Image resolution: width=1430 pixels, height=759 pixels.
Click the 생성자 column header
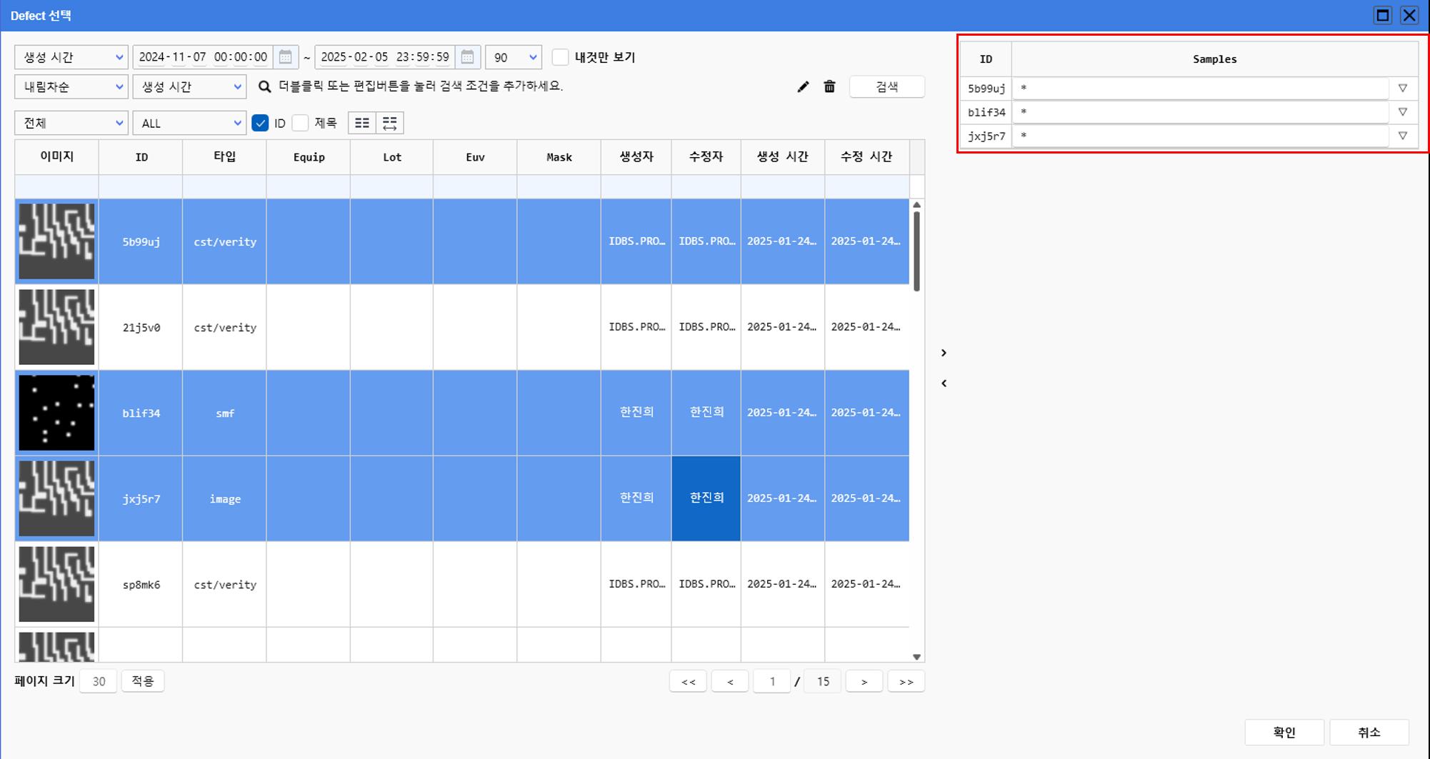coord(636,156)
